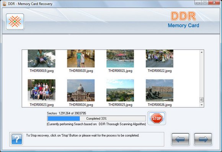The image size is (222, 152).
Task: Click the scroll down arrow in thumbnail list
Action: 201,105
